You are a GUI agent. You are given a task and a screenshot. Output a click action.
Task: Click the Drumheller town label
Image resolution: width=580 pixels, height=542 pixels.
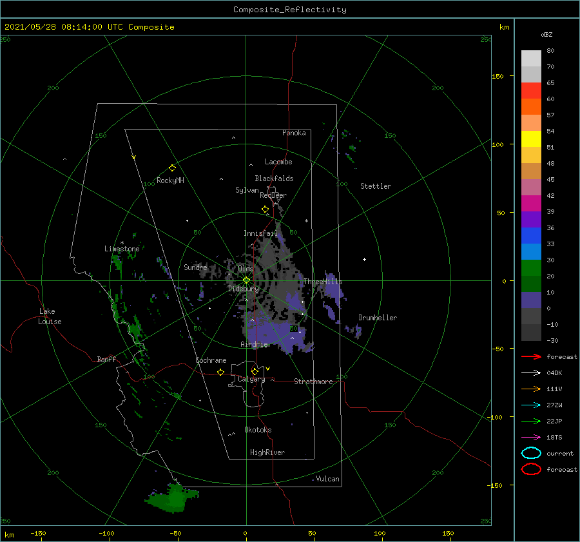(378, 318)
